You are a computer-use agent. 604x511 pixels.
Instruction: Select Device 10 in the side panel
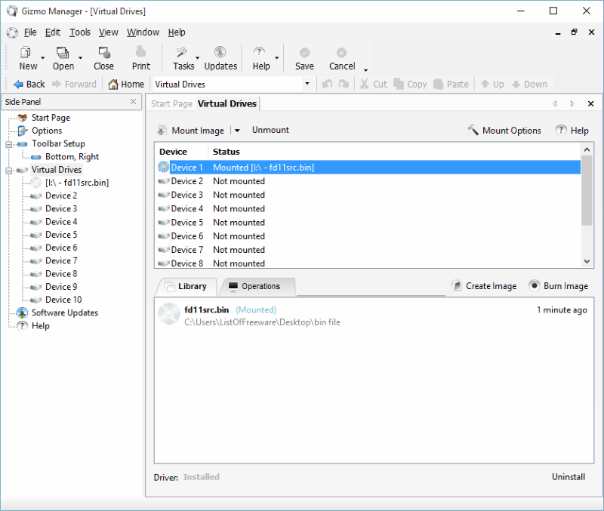coord(63,300)
